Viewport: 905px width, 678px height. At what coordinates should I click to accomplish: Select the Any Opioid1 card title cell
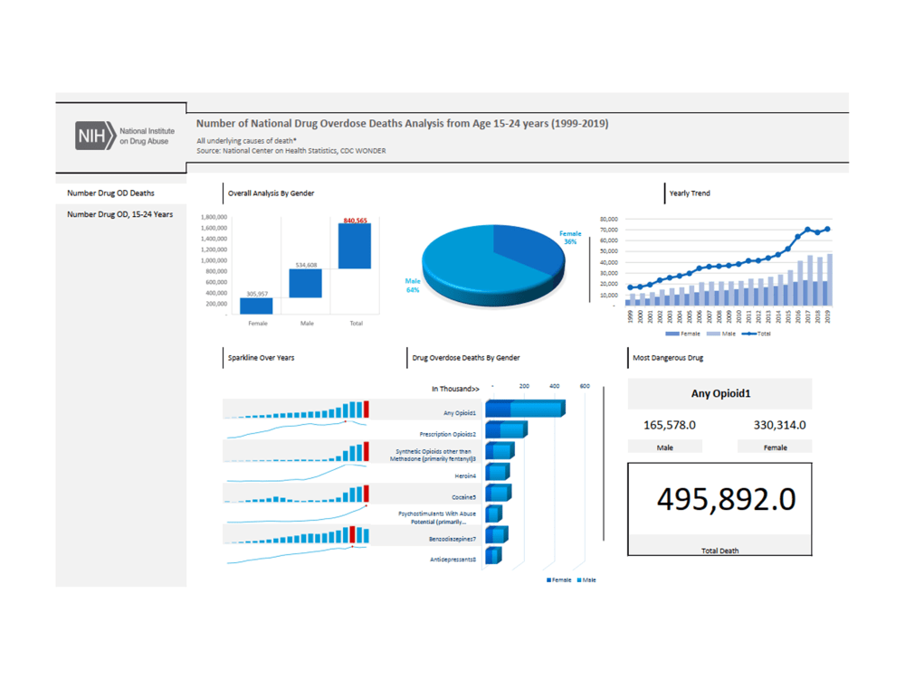click(x=719, y=394)
